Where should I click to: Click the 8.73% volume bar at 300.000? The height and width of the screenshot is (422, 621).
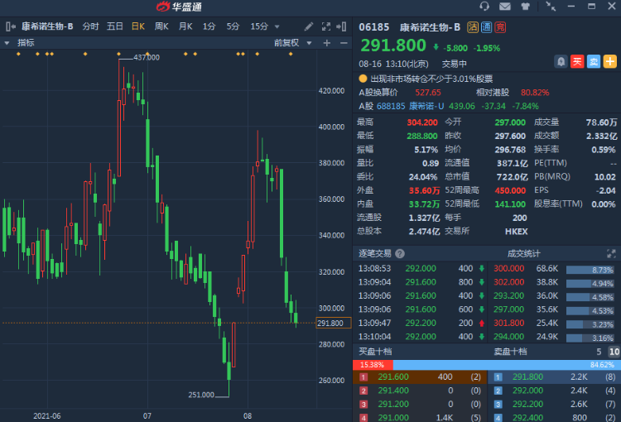(x=590, y=270)
